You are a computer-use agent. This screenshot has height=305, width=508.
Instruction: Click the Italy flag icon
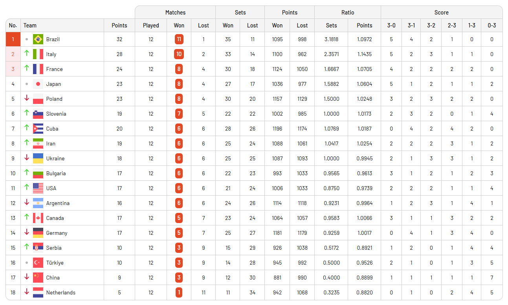tap(38, 54)
